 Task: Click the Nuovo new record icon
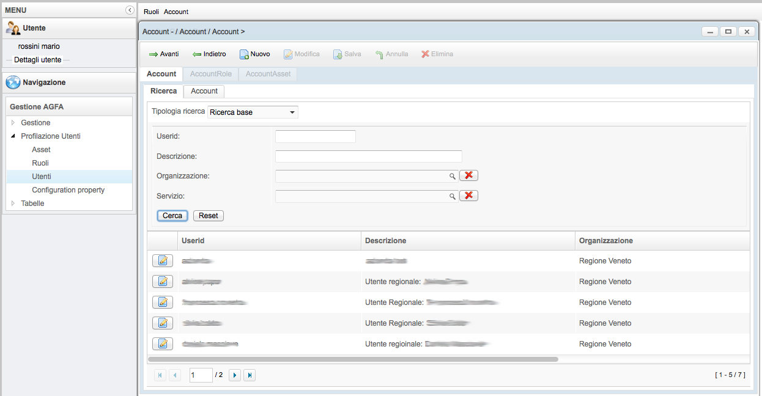click(x=243, y=54)
